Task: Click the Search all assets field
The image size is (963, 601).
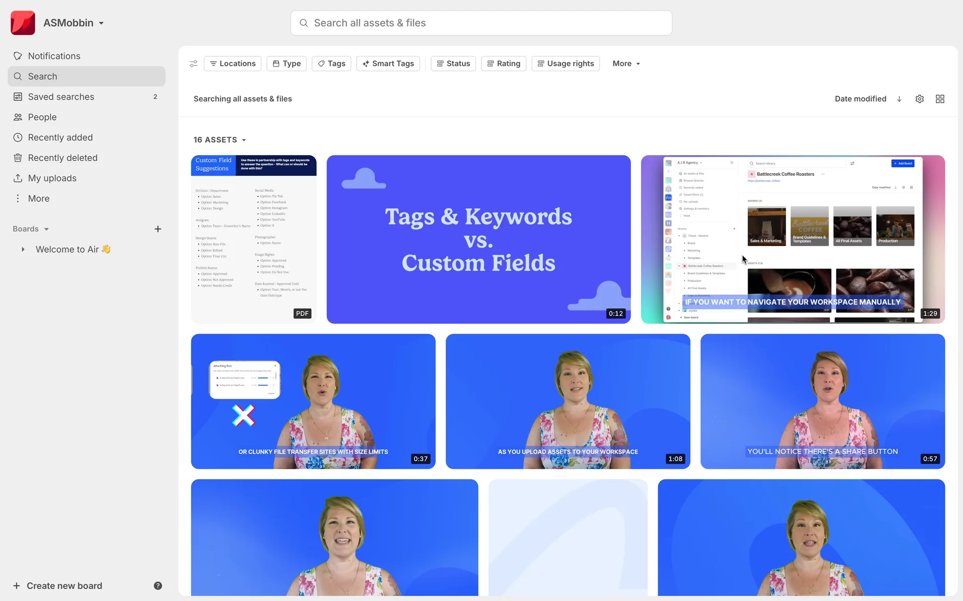Action: click(480, 23)
